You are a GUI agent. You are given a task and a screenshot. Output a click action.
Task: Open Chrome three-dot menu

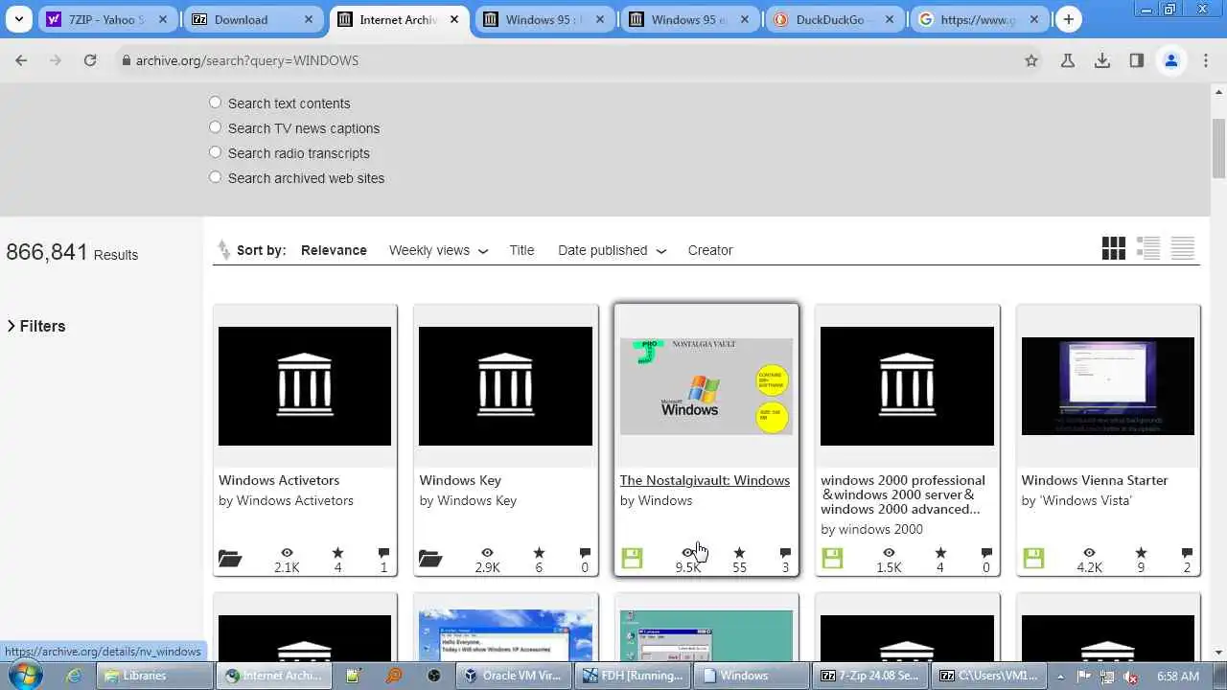[x=1206, y=60]
